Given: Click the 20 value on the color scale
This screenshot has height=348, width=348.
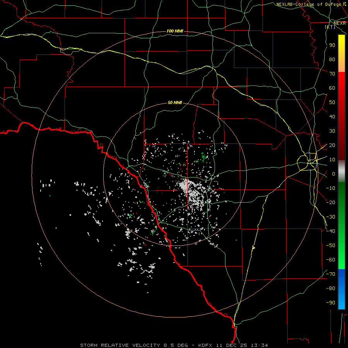Looking at the screenshot, I should [332, 145].
